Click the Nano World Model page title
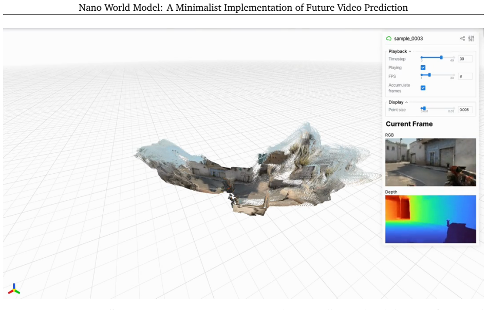Screen dimensions: 487x310 pos(243,8)
